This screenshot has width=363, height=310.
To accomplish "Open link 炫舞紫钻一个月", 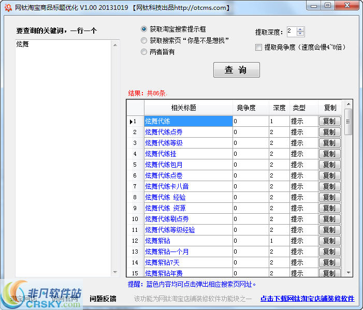I will pyautogui.click(x=167, y=252).
